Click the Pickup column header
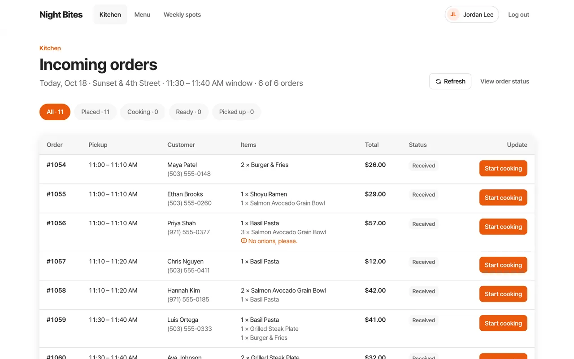 [98, 144]
